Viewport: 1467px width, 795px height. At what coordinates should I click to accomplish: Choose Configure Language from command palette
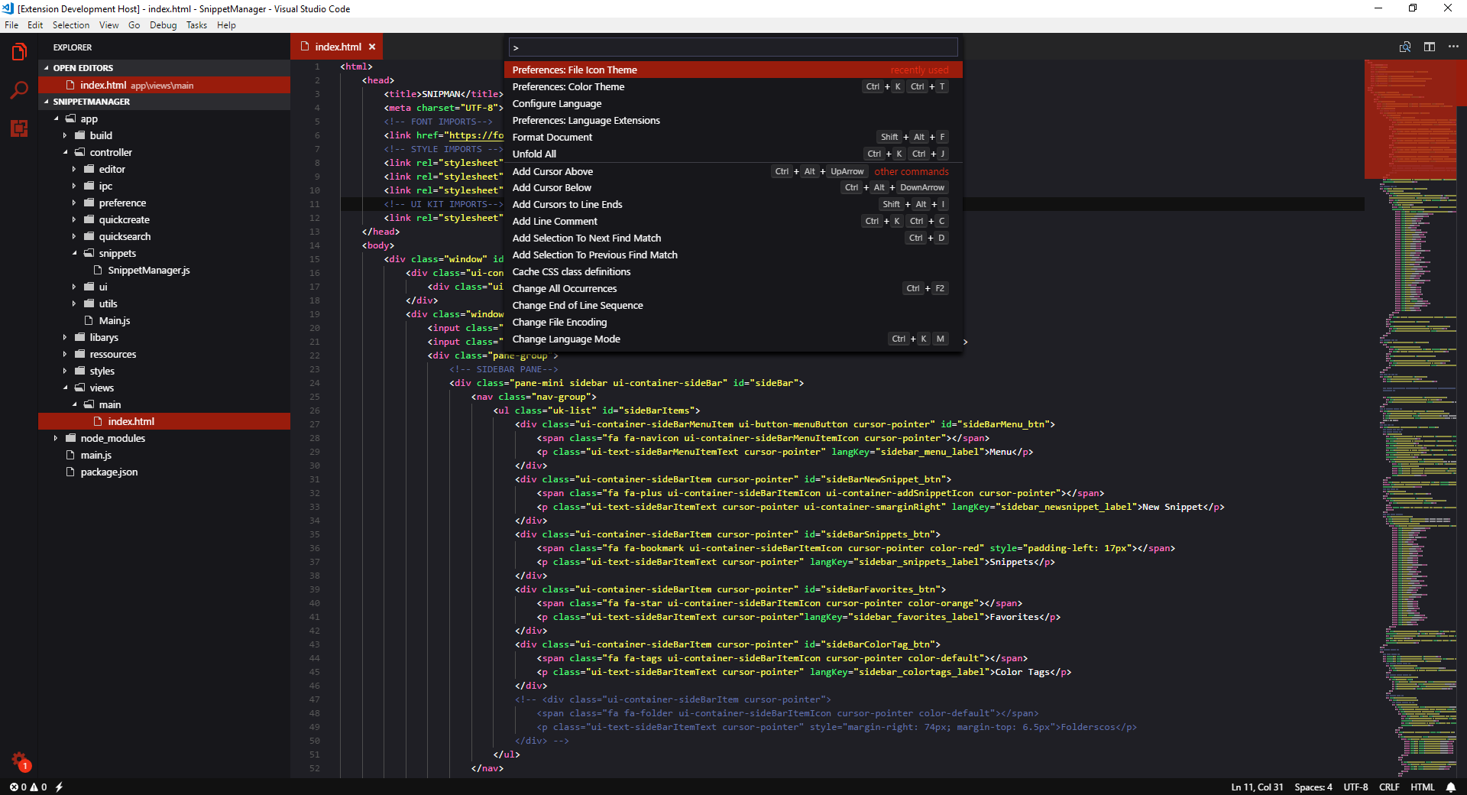733,103
